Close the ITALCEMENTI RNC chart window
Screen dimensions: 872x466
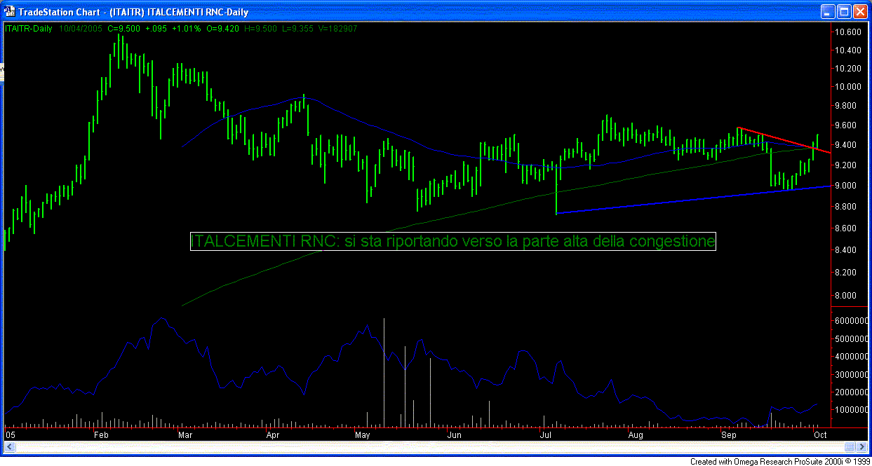point(861,12)
